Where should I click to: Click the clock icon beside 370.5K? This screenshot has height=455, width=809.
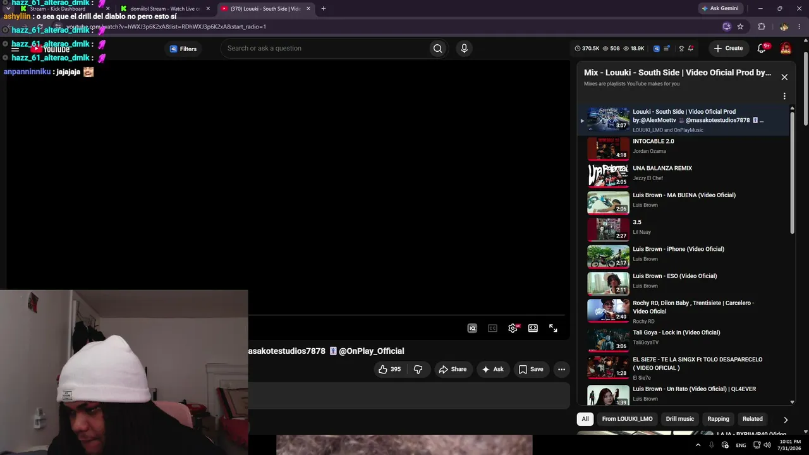click(578, 49)
